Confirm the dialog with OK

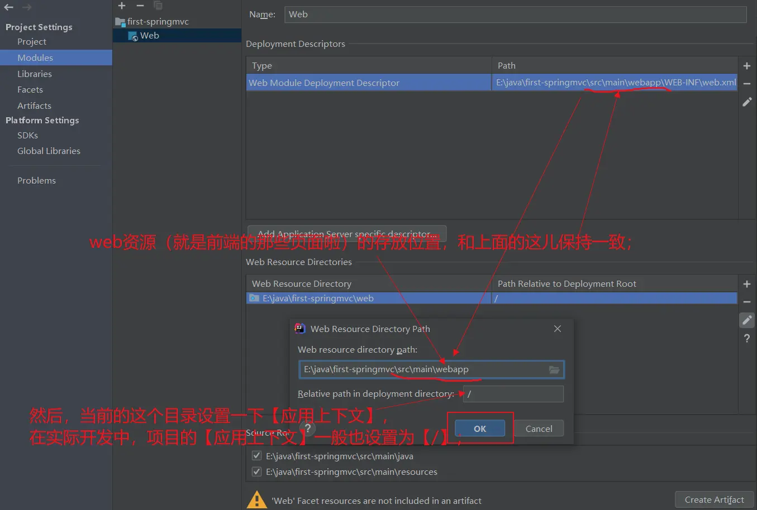[x=480, y=429]
